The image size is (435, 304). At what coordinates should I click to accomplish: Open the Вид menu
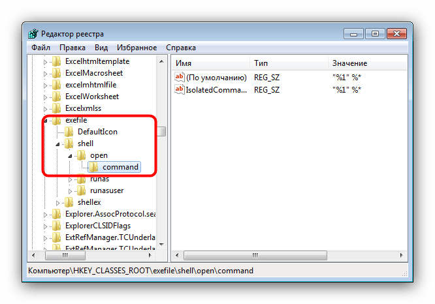[x=101, y=48]
